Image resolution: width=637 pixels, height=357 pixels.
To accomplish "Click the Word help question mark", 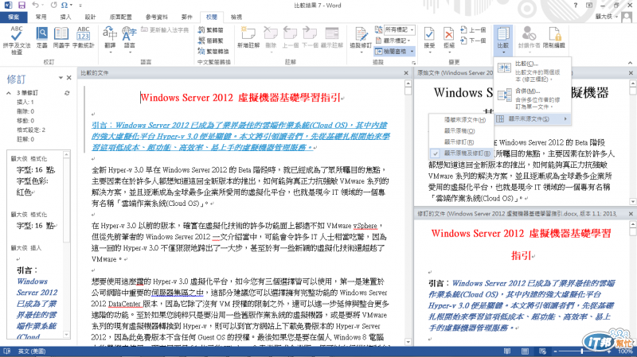I will pyautogui.click(x=575, y=6).
